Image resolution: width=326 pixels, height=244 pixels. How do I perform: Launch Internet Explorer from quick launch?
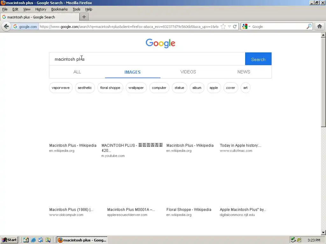click(33, 240)
